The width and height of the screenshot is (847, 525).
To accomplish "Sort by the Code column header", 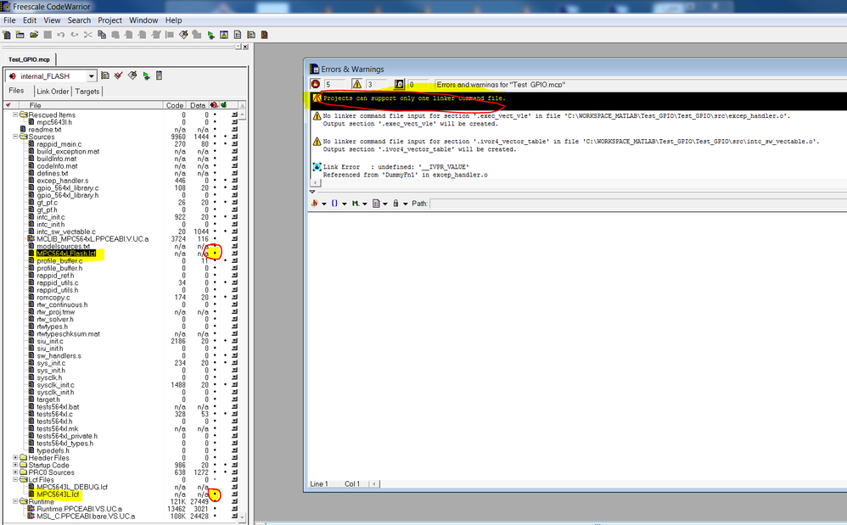I will 175,105.
